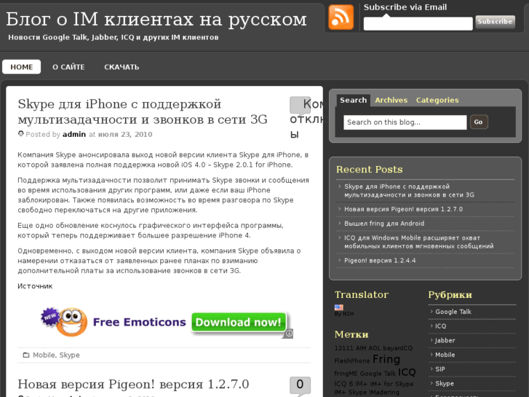Open recent post ICQ для Windows Mobile
This screenshot has height=397, width=529.
click(x=418, y=242)
